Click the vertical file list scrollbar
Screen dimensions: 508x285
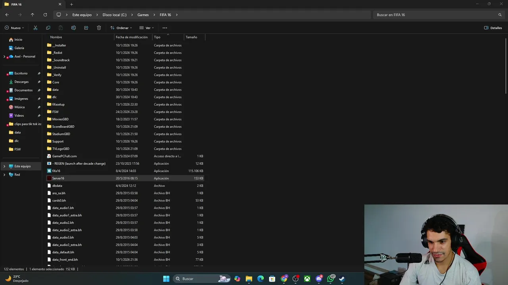click(x=506, y=65)
